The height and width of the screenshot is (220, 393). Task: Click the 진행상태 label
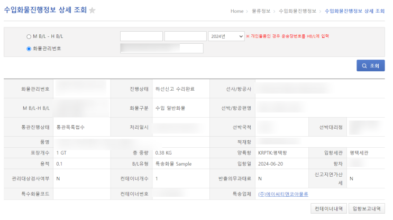(x=139, y=89)
